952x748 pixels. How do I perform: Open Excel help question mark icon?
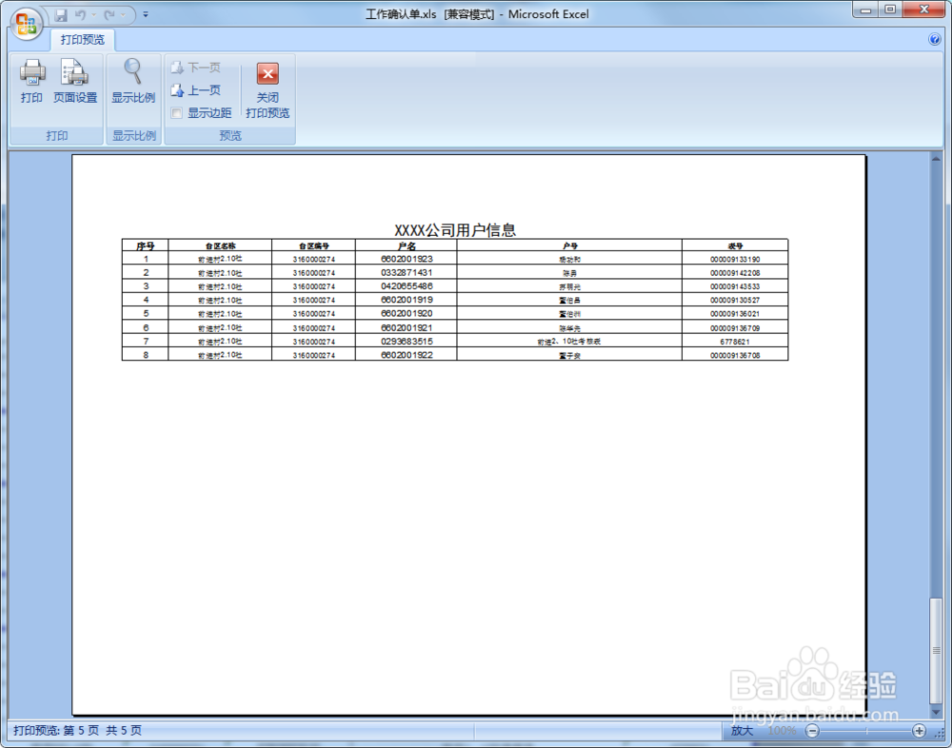click(935, 39)
